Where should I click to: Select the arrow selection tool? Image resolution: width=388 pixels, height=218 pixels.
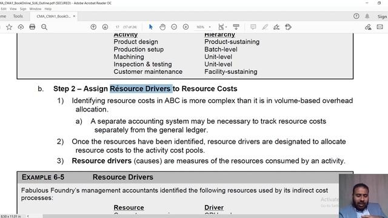151,27
